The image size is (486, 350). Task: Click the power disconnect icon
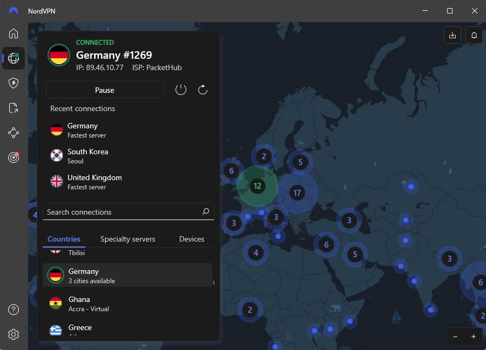[181, 90]
